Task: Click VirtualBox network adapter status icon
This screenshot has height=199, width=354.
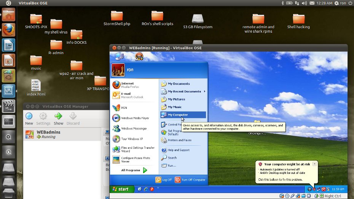Action: coord(298,196)
